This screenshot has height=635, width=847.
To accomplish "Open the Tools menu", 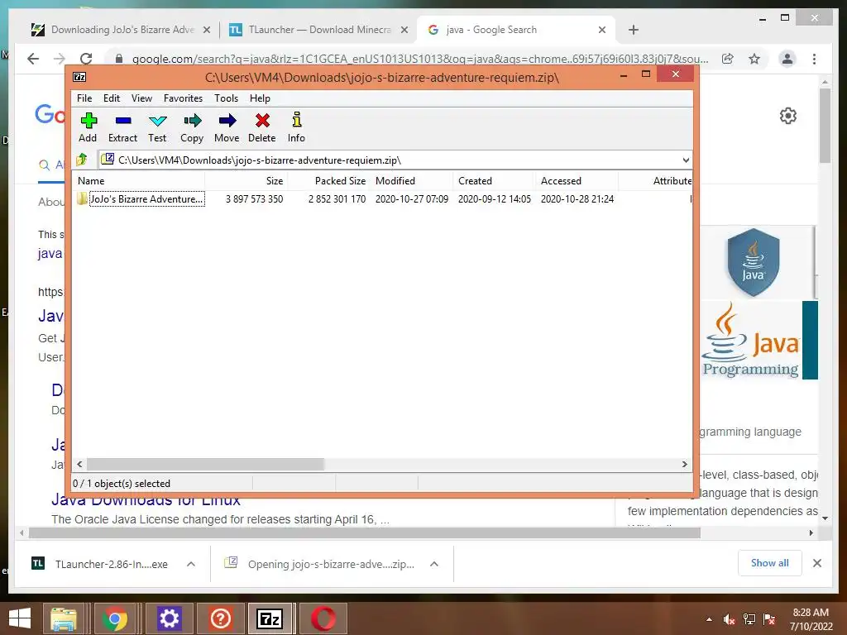I will coord(226,98).
